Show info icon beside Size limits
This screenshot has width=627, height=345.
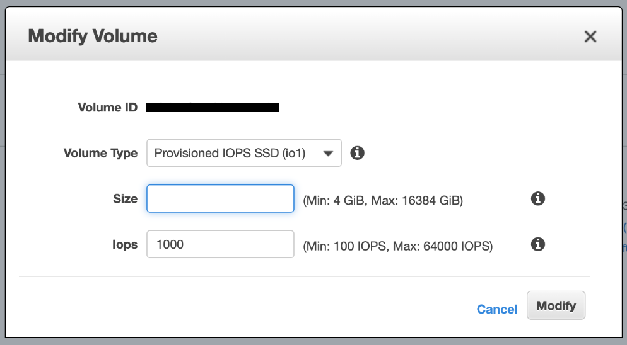pos(538,198)
